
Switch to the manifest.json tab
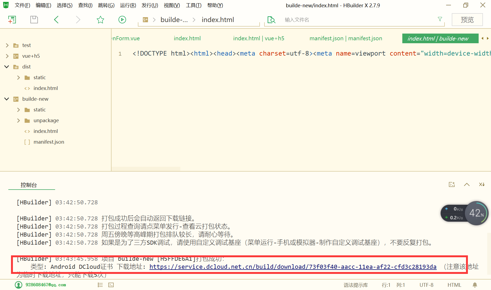[346, 38]
